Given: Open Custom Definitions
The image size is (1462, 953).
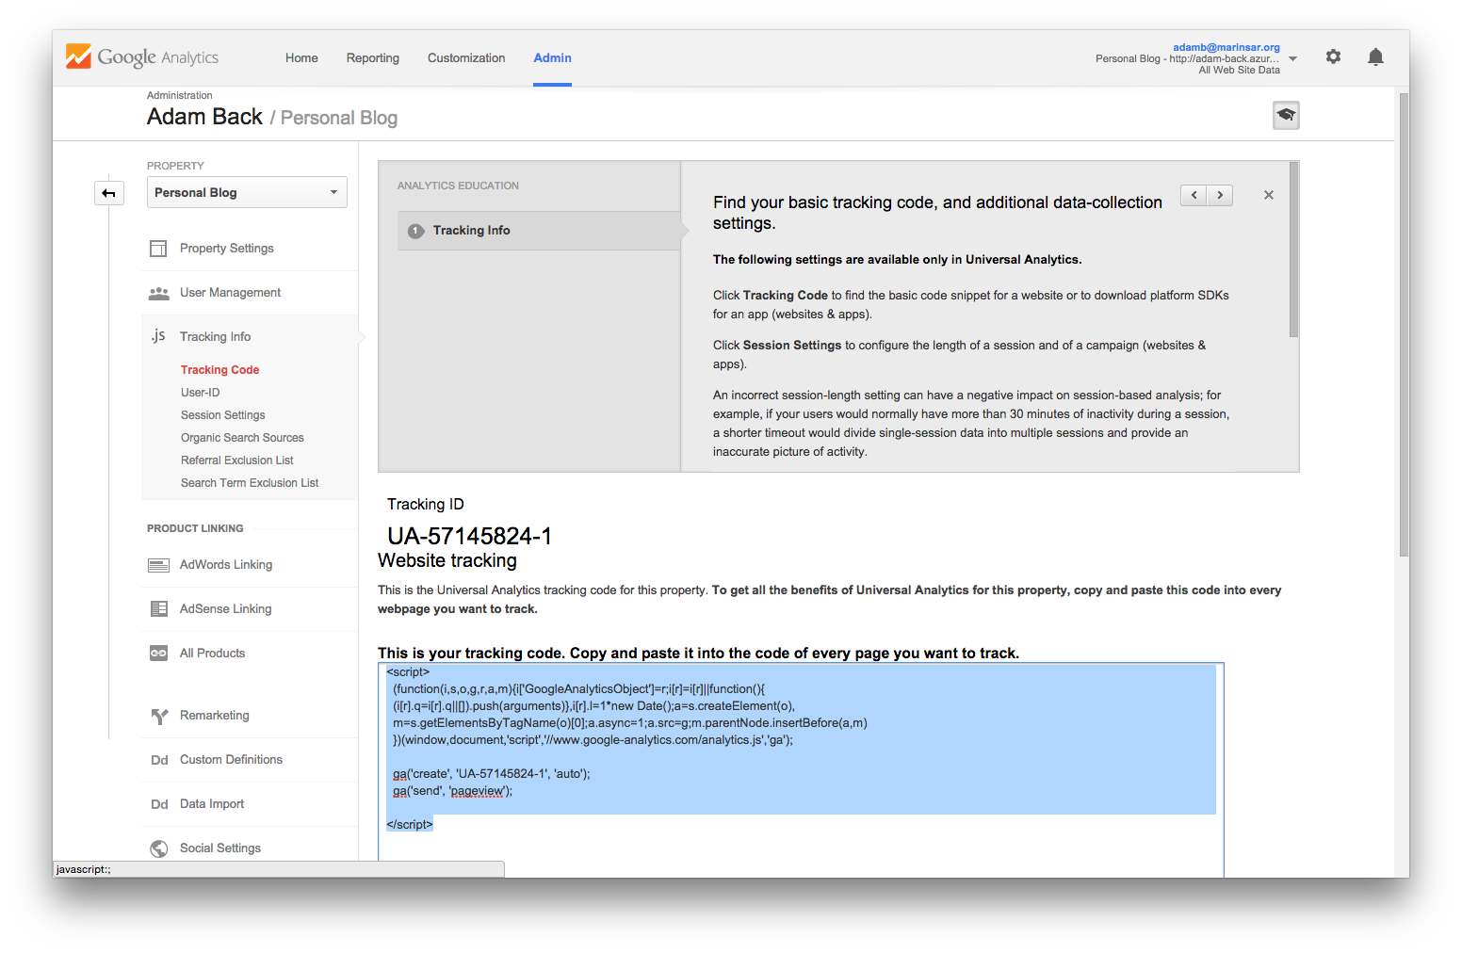Looking at the screenshot, I should (x=232, y=760).
